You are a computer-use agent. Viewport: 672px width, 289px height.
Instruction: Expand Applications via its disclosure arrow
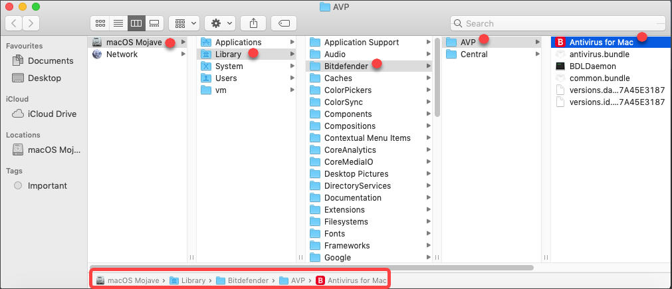tap(292, 42)
